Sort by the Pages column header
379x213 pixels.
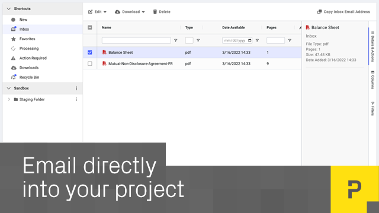click(271, 28)
